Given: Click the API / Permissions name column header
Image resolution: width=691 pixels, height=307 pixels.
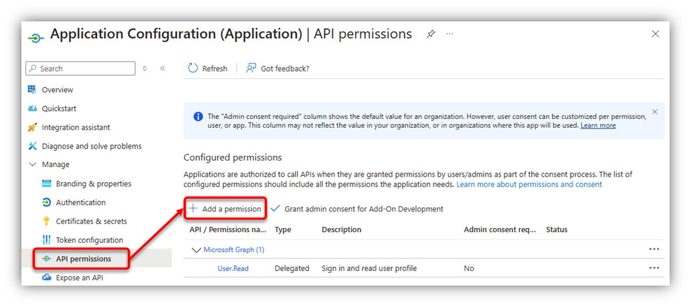Looking at the screenshot, I should pos(228,230).
